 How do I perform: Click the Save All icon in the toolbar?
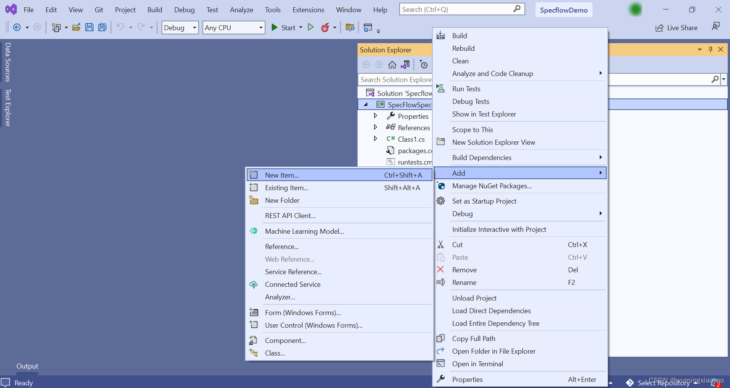(102, 27)
